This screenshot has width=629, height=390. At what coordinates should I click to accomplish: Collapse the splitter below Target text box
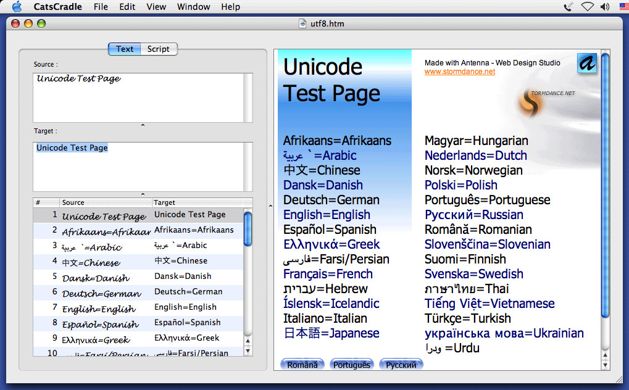click(x=143, y=194)
